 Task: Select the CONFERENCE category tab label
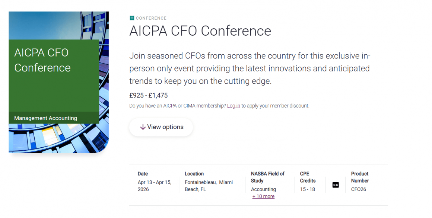coord(151,17)
